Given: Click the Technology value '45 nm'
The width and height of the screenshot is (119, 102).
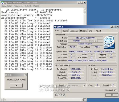Looking at the screenshot, I should tap(72, 47).
